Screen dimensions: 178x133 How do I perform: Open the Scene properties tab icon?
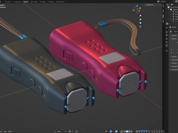tap(167, 42)
